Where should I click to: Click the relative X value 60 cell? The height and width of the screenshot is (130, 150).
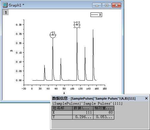pyautogui.click(x=104, y=112)
